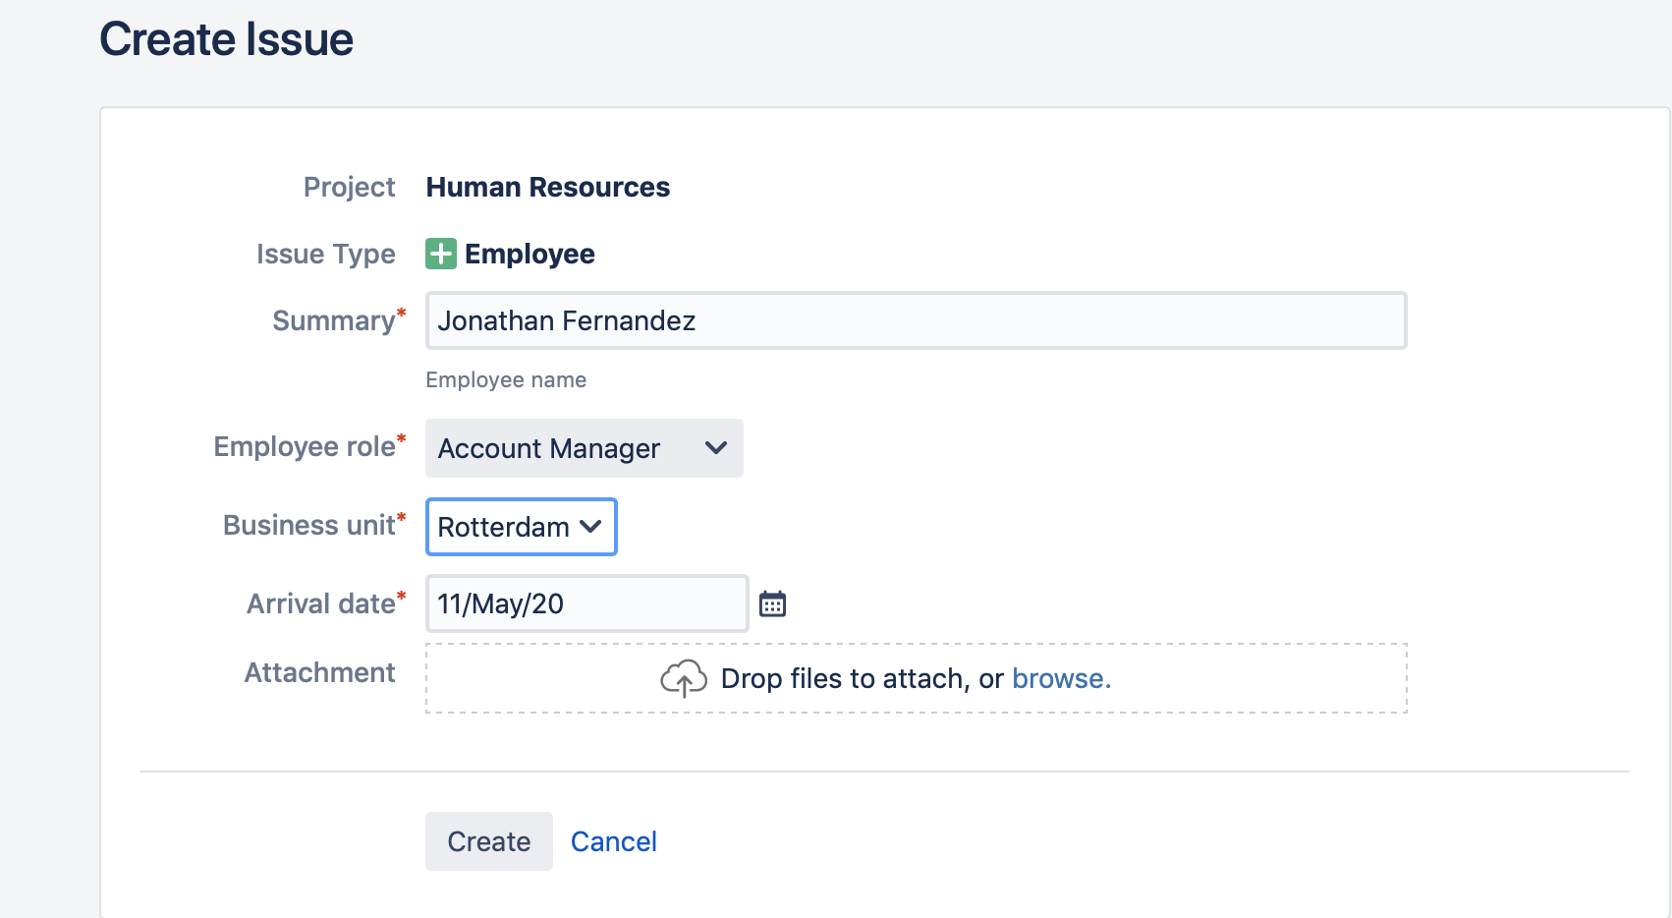Click the Human Resources project name

pyautogui.click(x=547, y=187)
